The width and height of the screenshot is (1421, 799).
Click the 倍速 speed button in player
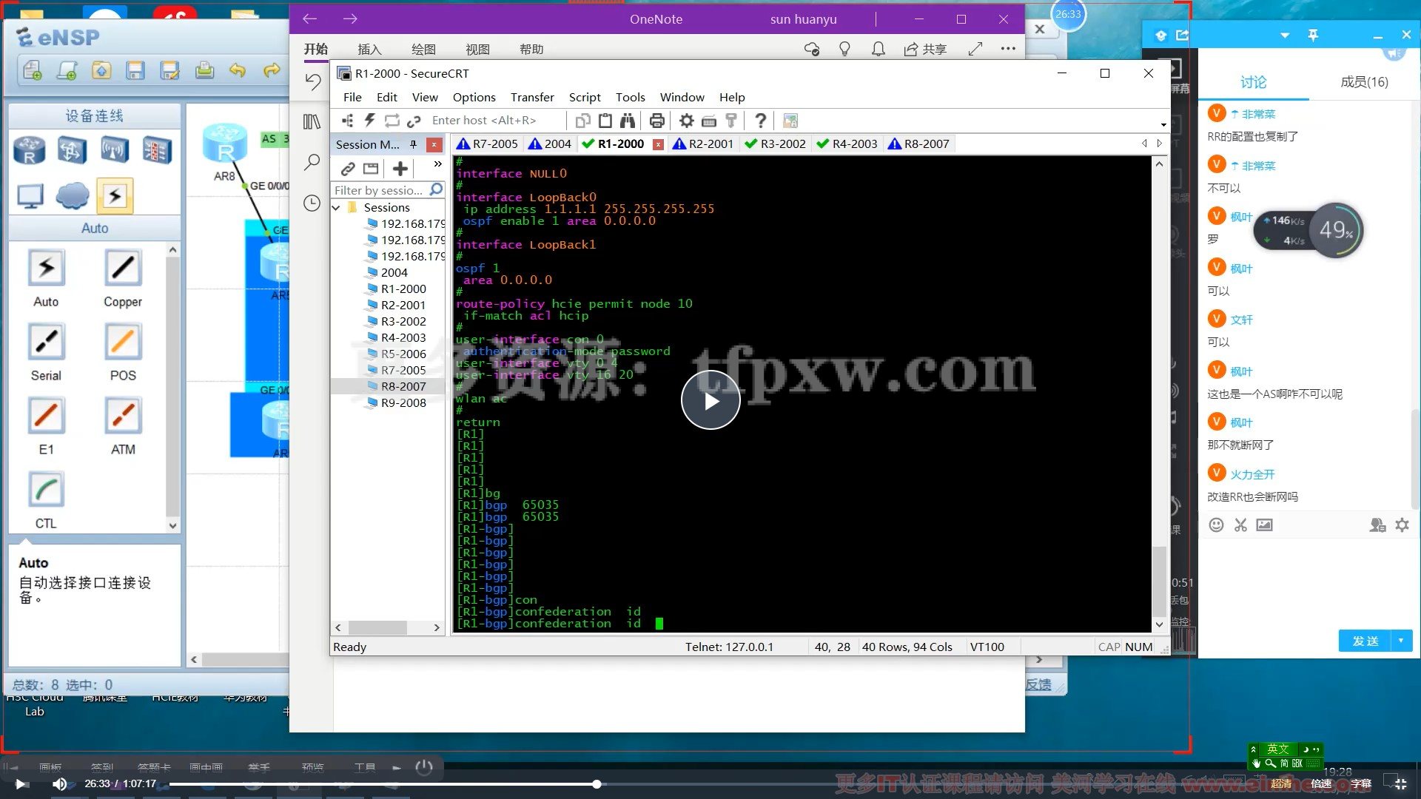[x=1321, y=783]
